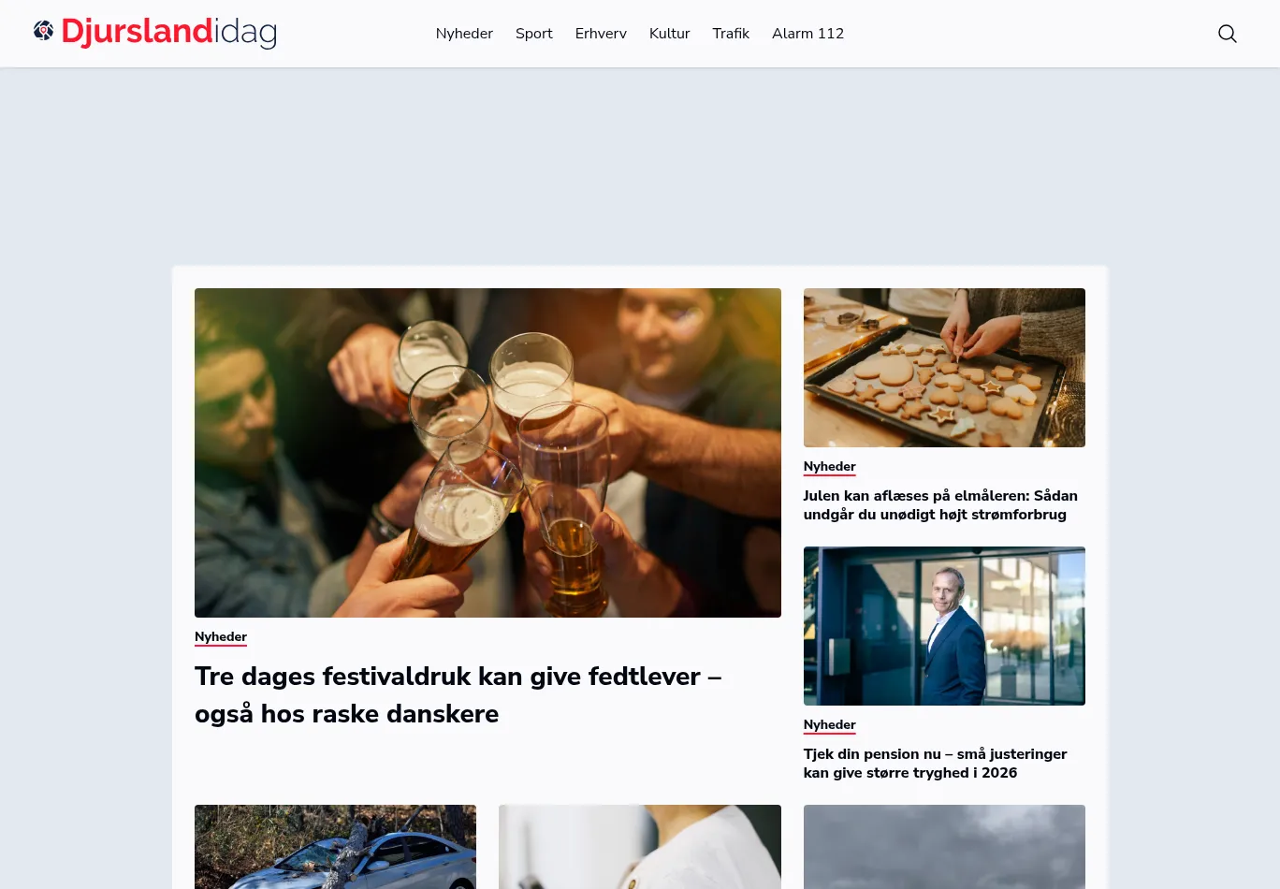Image resolution: width=1280 pixels, height=889 pixels.
Task: Read the festivaldruk fedtlever headline
Action: coord(458,694)
